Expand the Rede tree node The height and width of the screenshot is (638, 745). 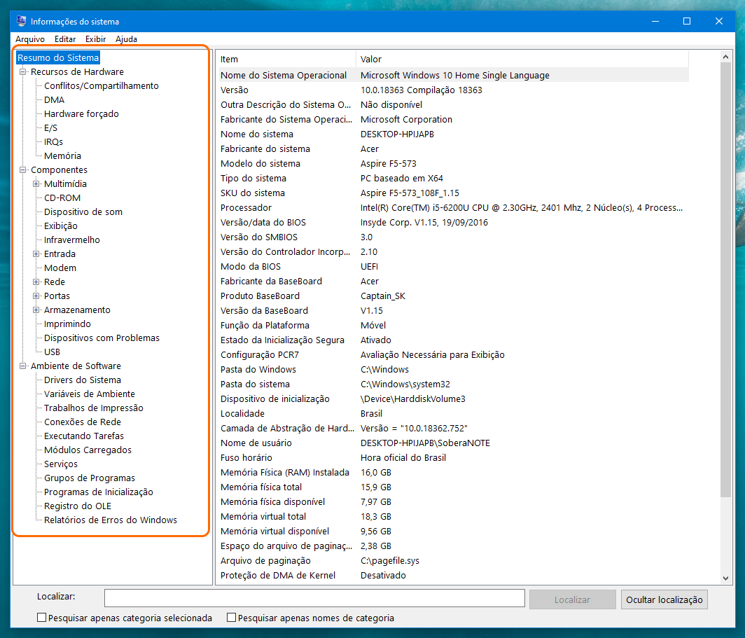coord(36,282)
